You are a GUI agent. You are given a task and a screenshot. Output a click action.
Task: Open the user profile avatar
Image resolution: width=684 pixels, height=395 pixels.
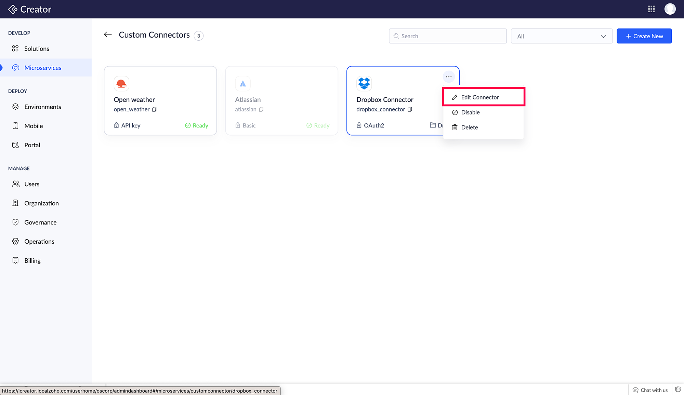pyautogui.click(x=670, y=9)
